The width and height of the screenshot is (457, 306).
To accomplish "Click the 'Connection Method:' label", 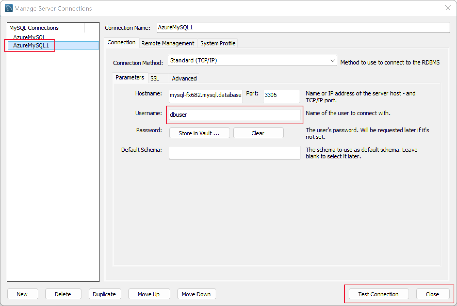I will click(x=138, y=63).
